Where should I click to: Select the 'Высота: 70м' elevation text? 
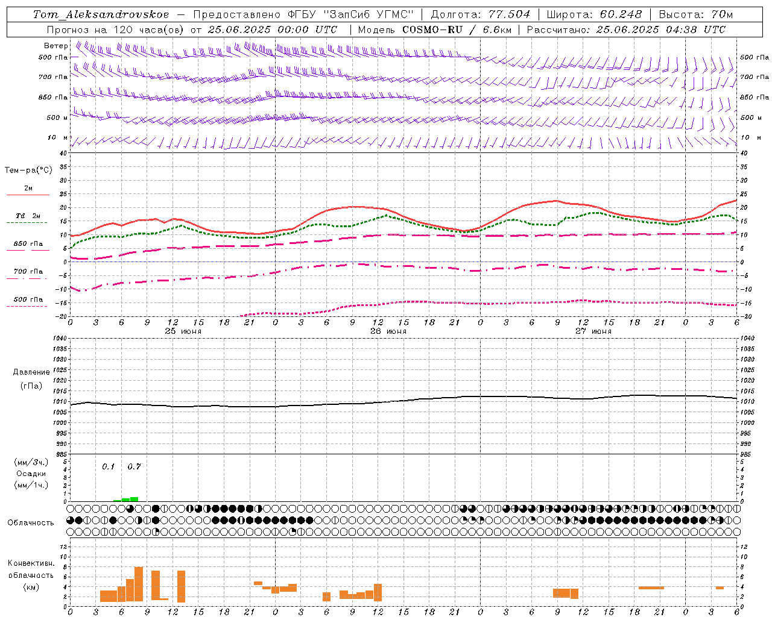click(696, 14)
